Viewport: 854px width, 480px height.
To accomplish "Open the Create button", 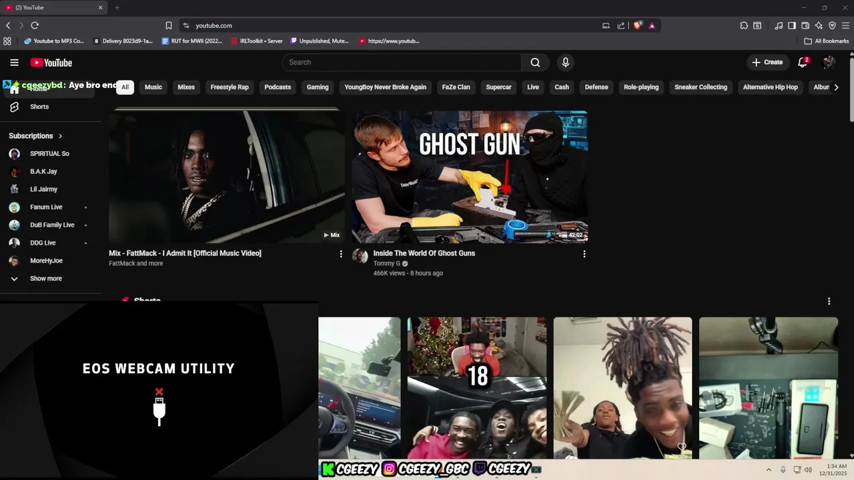I will pyautogui.click(x=767, y=62).
